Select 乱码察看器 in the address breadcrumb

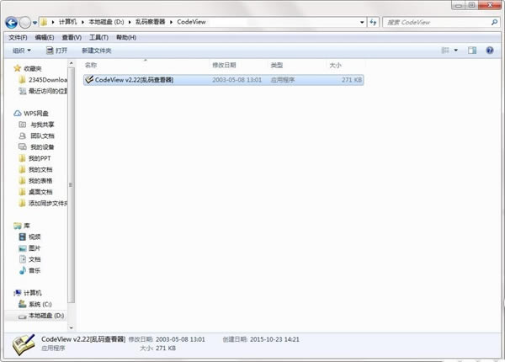point(150,22)
